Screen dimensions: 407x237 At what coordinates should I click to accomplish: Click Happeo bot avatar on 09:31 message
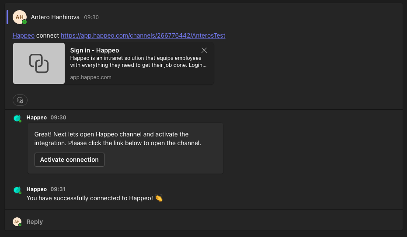pyautogui.click(x=17, y=190)
